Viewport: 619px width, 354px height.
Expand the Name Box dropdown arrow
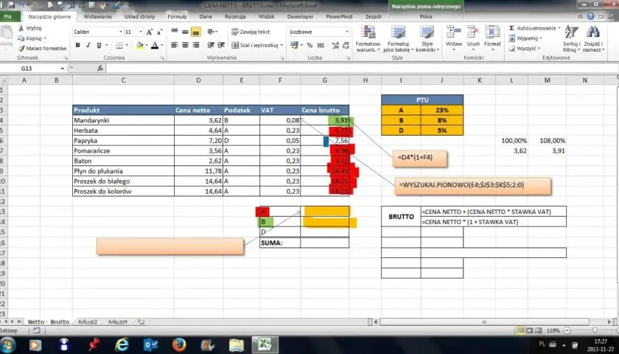62,69
